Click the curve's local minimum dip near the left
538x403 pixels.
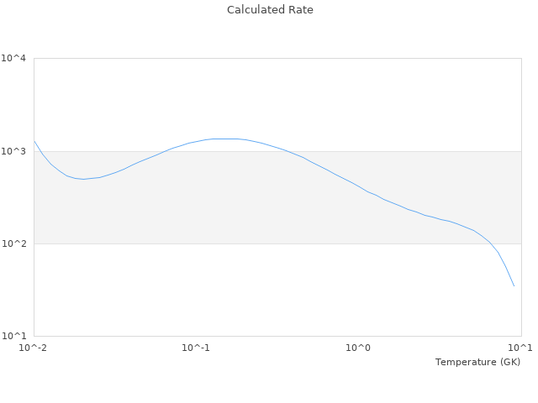point(82,179)
